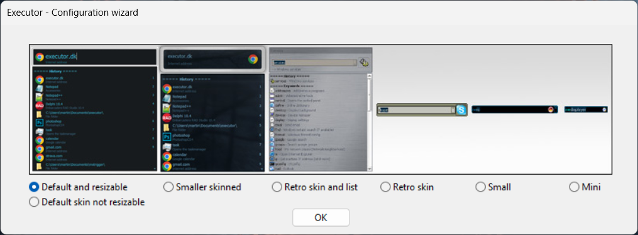Screen dimensions: 638x235
Task: Click the smaller skinned preview history list
Action: click(x=213, y=123)
